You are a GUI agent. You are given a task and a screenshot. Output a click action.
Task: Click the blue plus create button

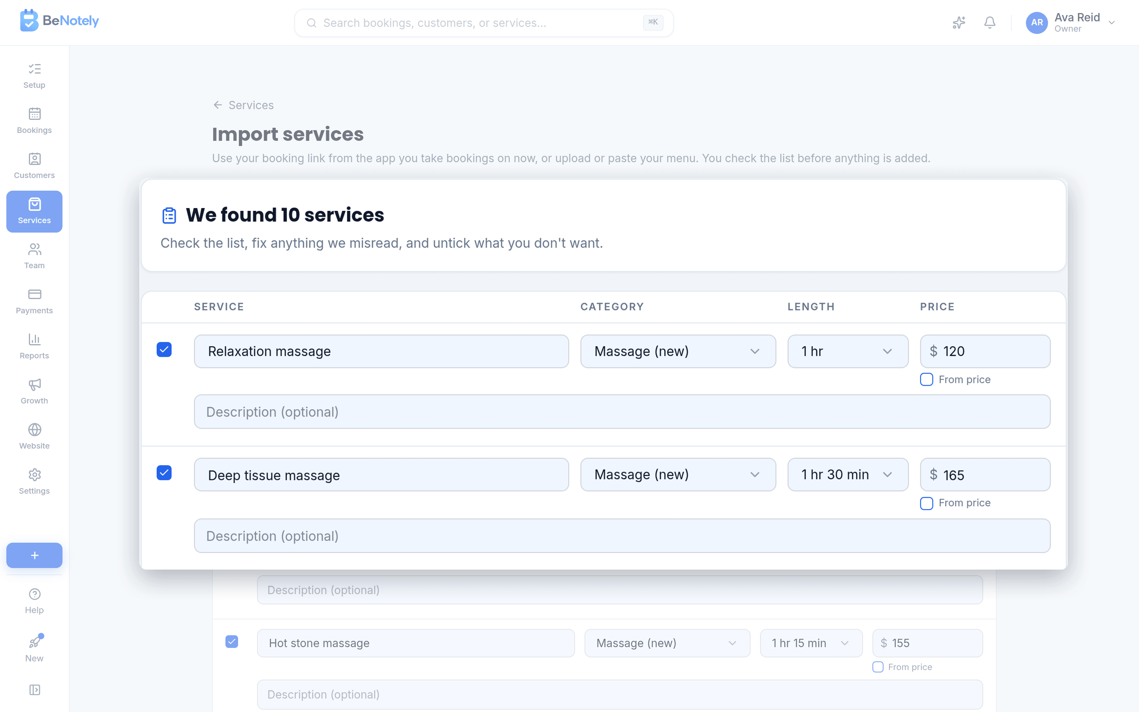(34, 555)
